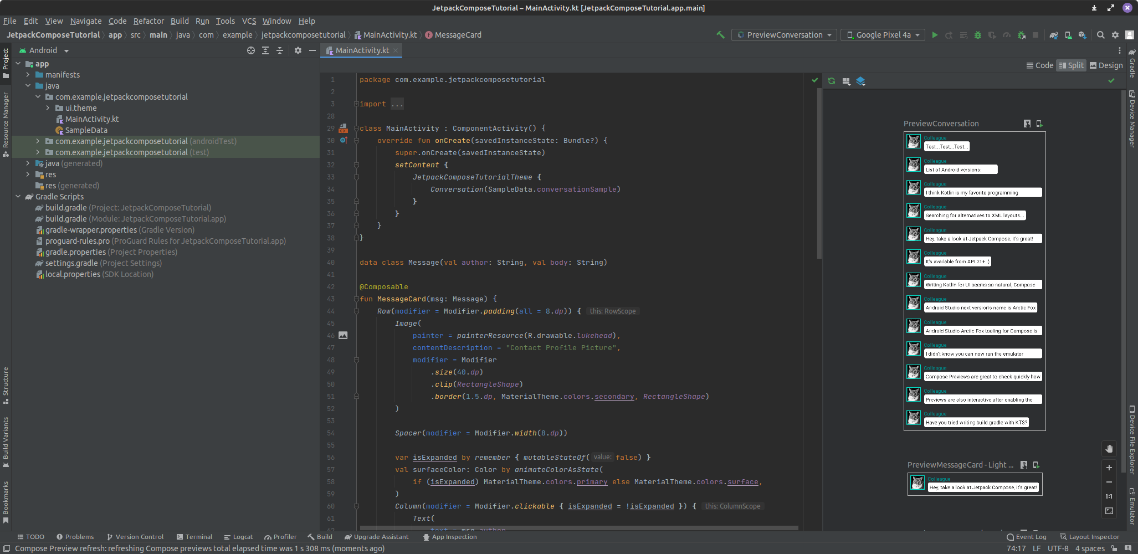1138x554 pixels.
Task: Toggle the Project tool window strip button
Action: [x=6, y=63]
